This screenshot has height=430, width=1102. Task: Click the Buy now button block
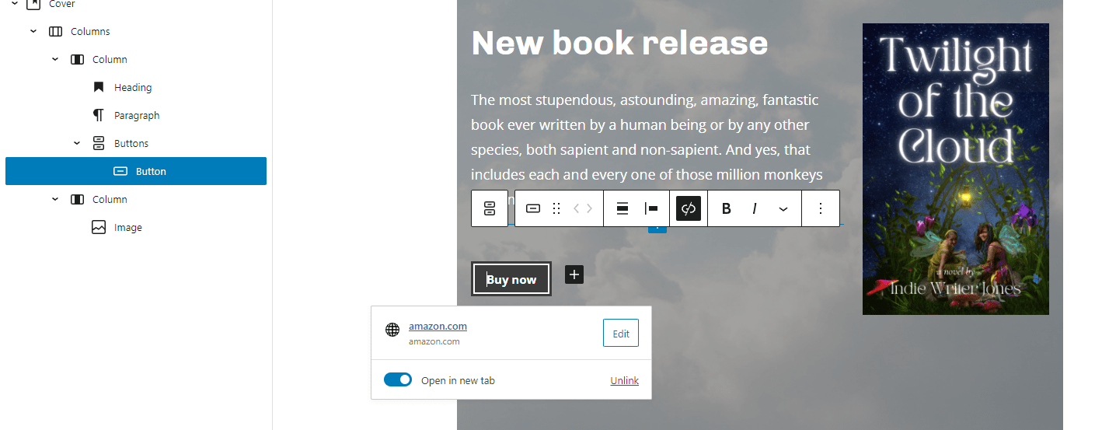511,279
